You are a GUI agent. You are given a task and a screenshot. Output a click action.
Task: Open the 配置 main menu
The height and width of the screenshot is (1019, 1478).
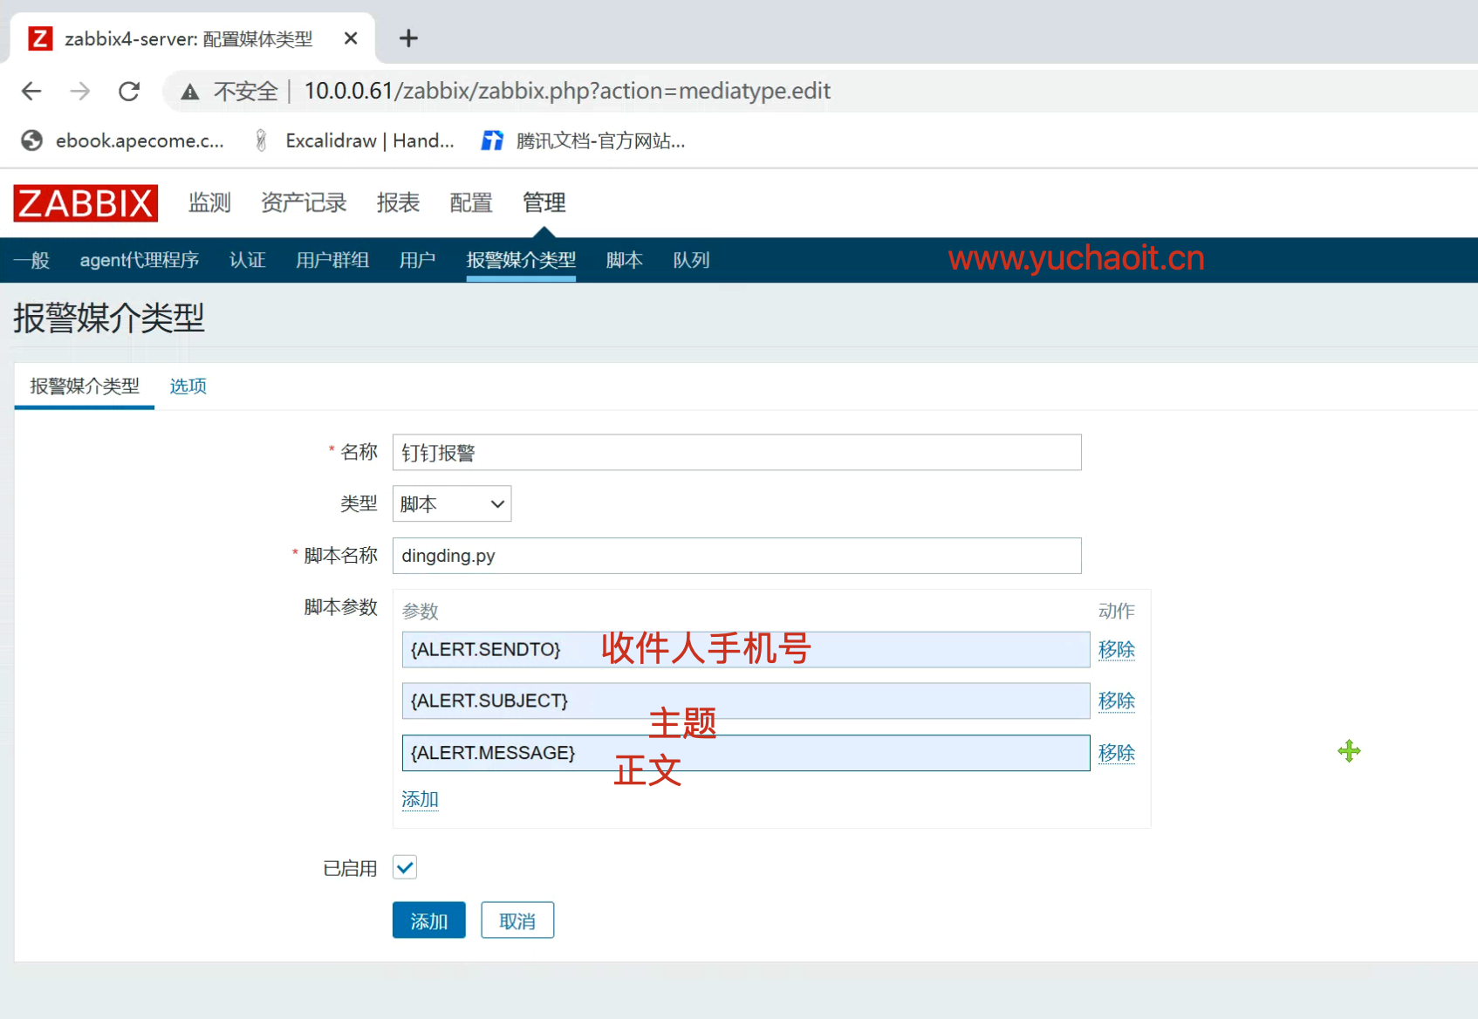click(471, 203)
